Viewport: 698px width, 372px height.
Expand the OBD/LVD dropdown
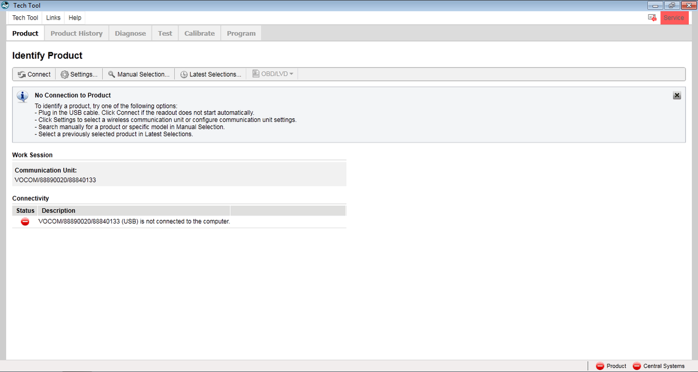coord(273,74)
